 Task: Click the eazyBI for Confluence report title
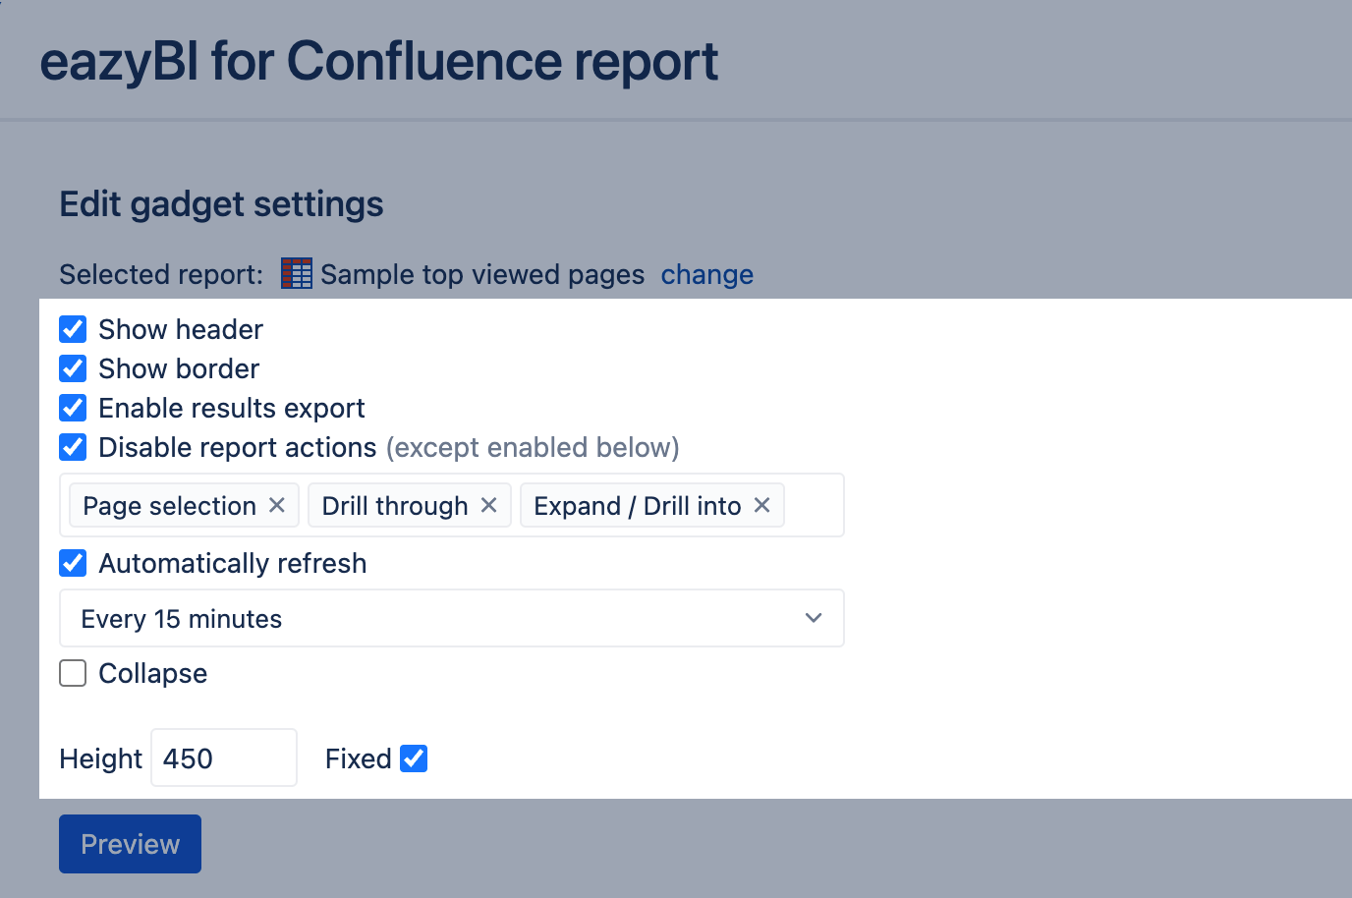tap(378, 61)
